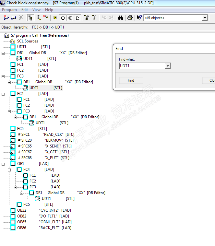The width and height of the screenshot is (215, 246).
Task: Click the compile changed objects toolbar icon
Action: coord(6,18)
